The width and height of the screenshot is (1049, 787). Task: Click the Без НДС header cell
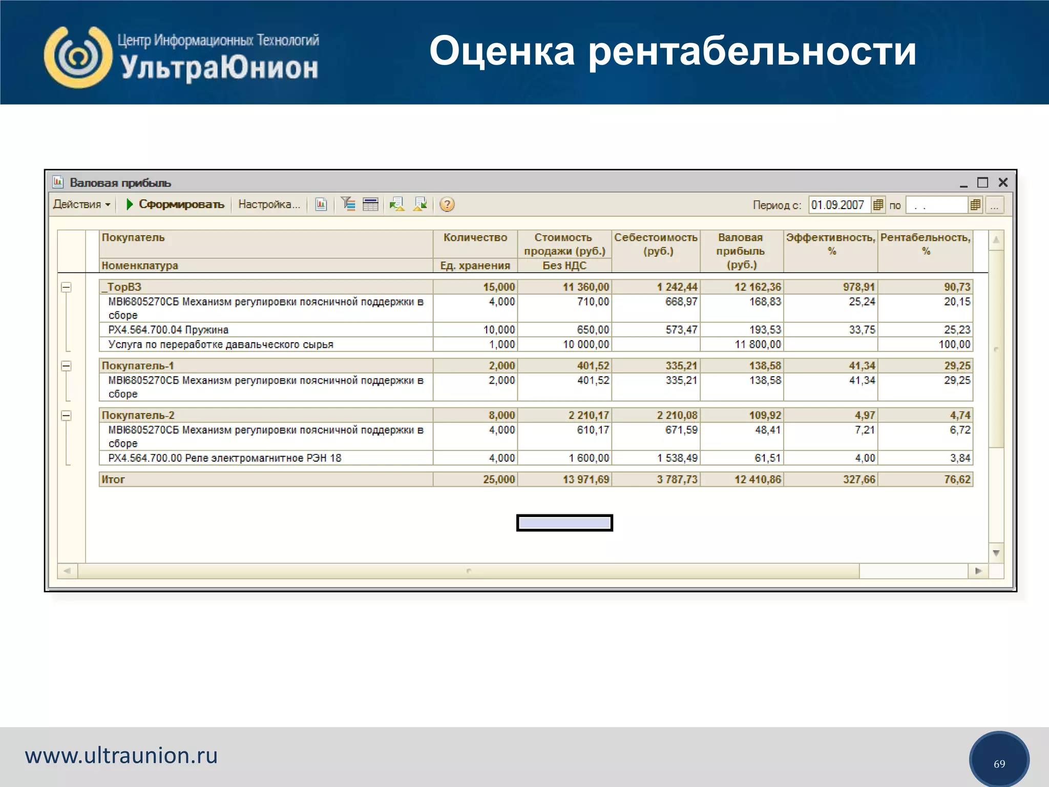[x=564, y=265]
